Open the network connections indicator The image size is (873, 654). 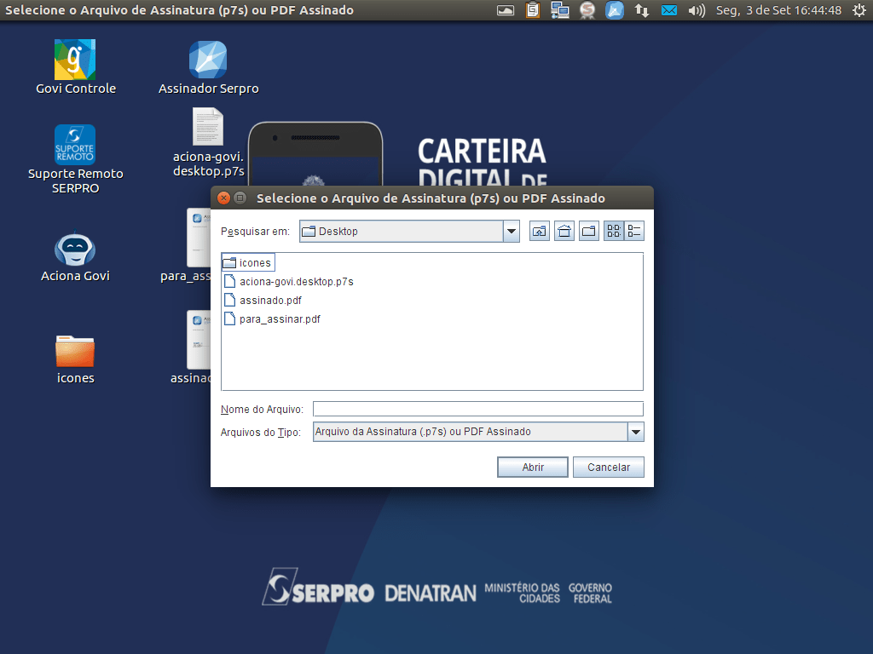tap(642, 10)
